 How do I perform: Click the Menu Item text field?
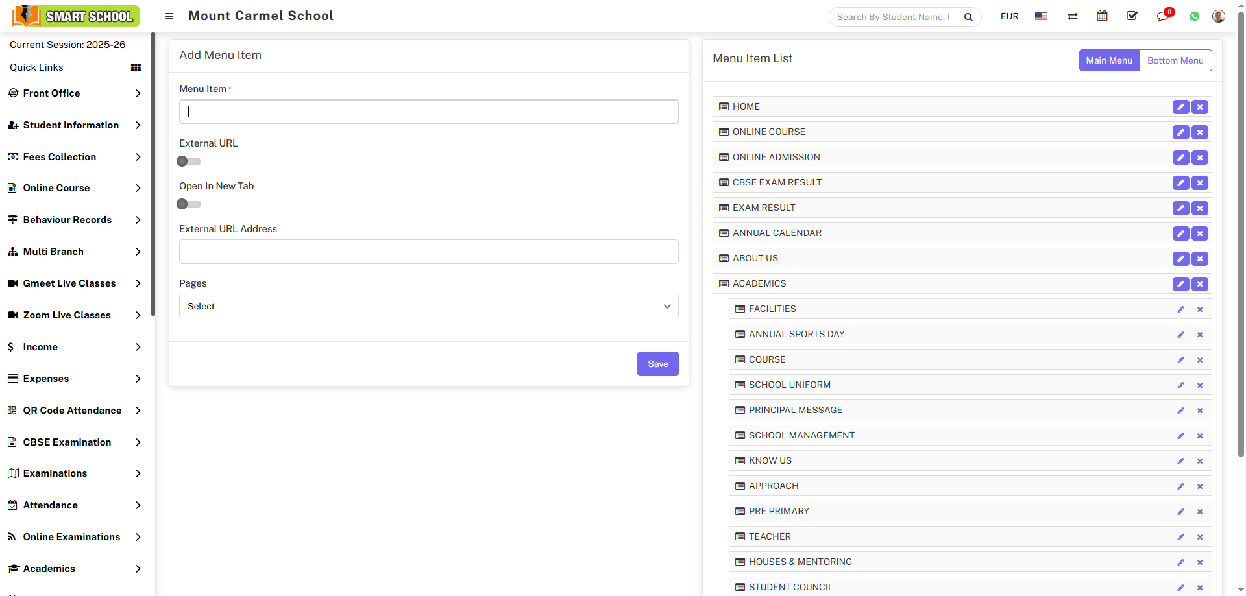pyautogui.click(x=428, y=112)
